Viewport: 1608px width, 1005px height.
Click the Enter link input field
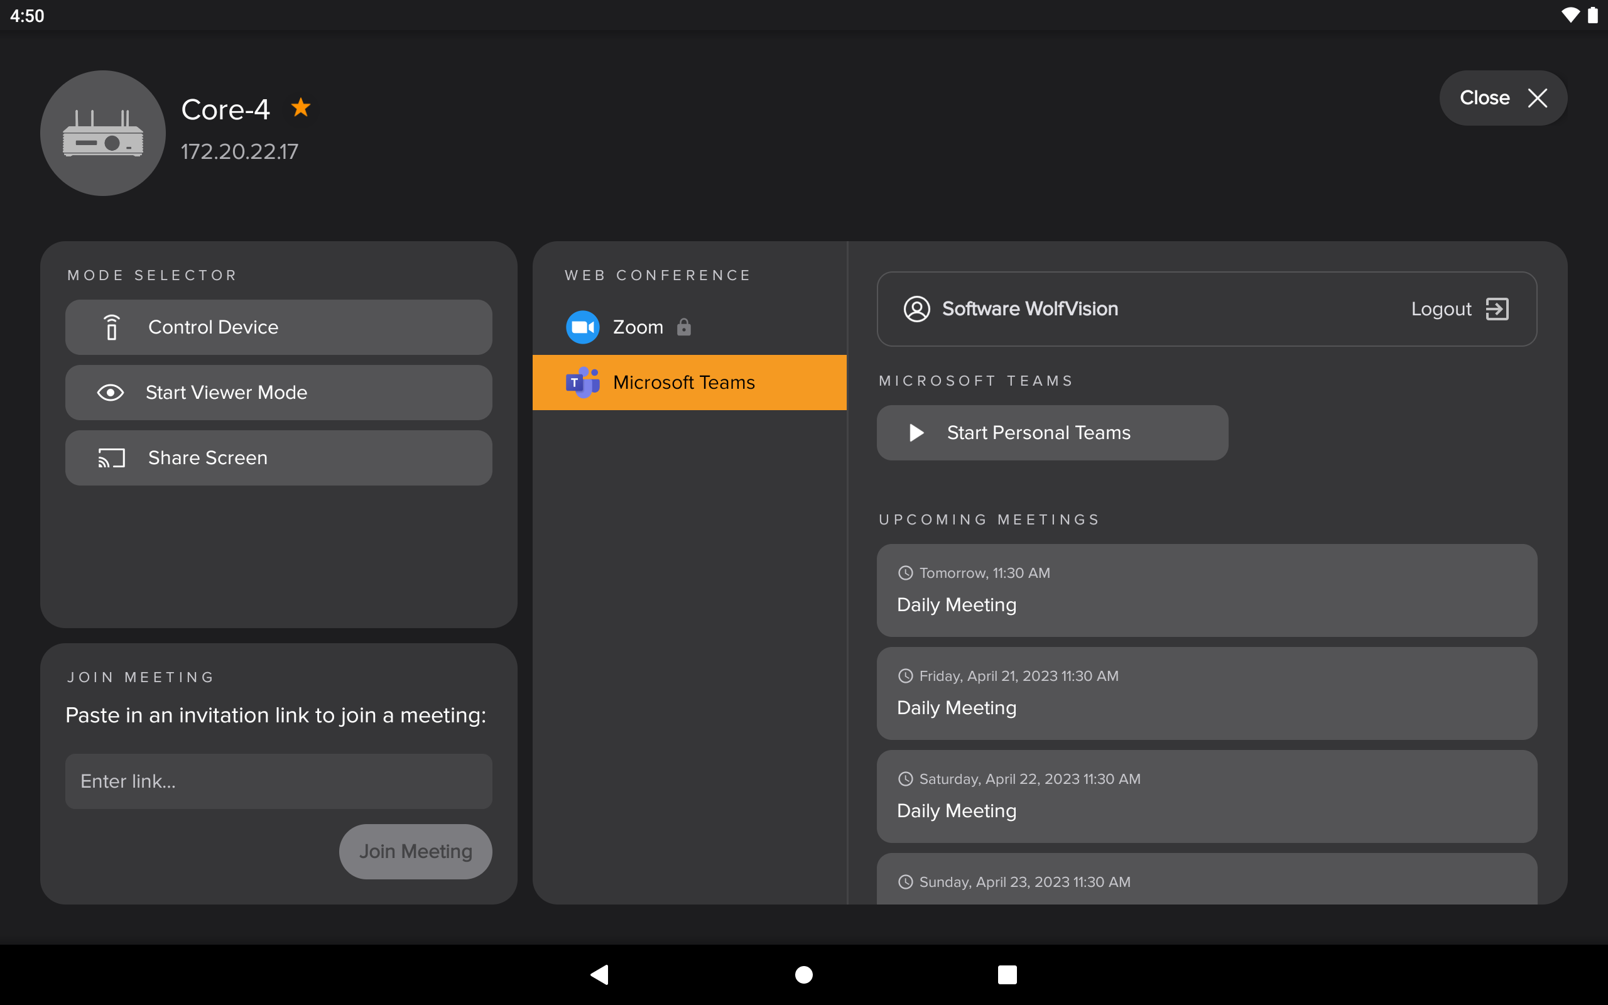point(278,781)
